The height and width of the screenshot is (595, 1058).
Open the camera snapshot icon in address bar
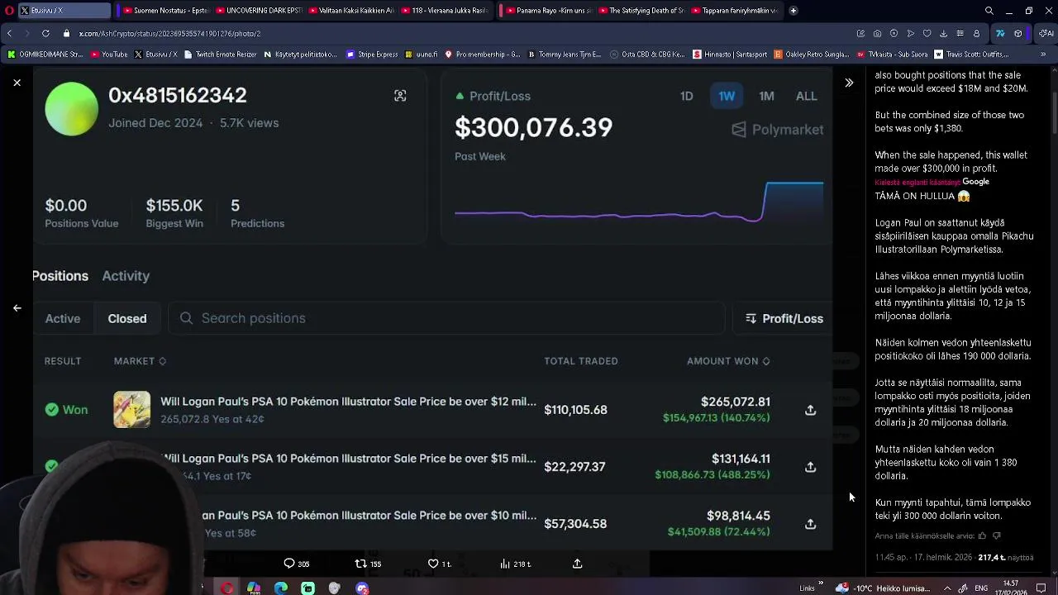tap(877, 34)
